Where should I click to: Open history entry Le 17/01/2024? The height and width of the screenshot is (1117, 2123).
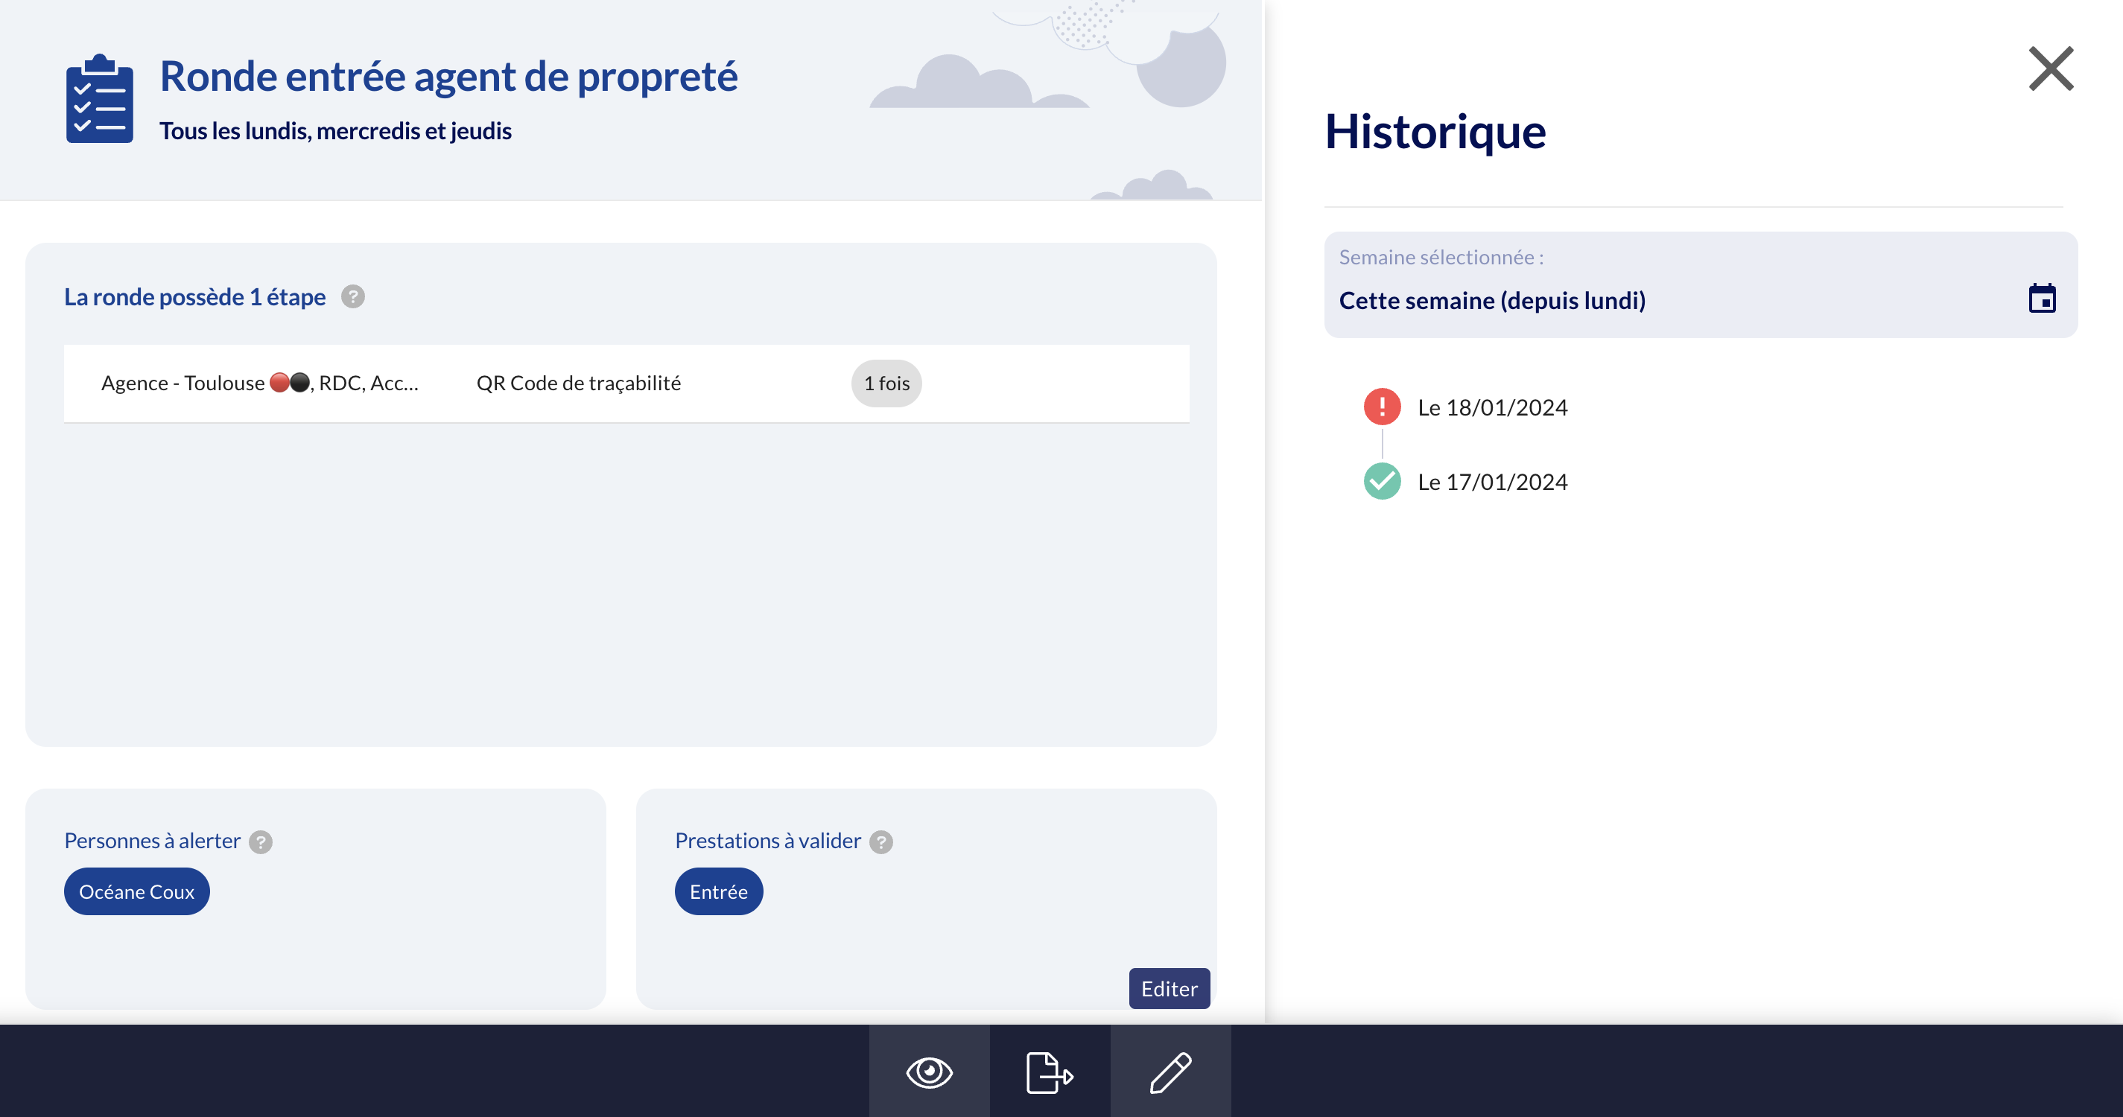1492,482
